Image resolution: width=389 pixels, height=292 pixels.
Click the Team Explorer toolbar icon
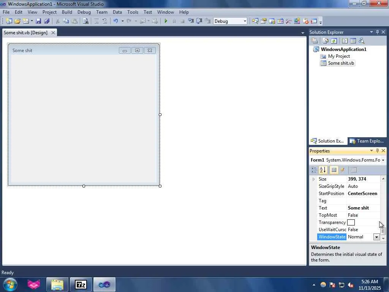[x=272, y=21]
